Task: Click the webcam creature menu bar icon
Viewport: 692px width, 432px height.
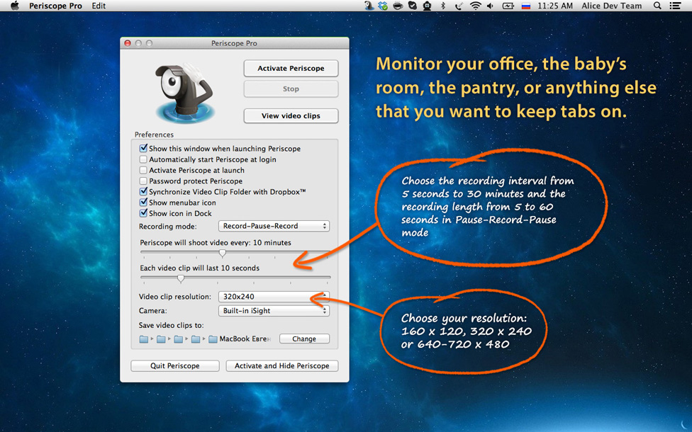Action: point(428,6)
